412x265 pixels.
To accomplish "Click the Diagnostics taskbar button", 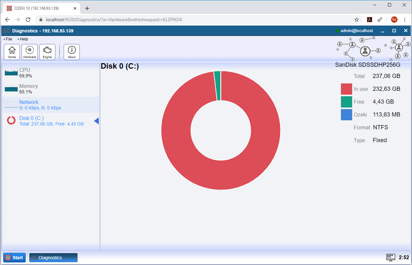I will pos(53,258).
